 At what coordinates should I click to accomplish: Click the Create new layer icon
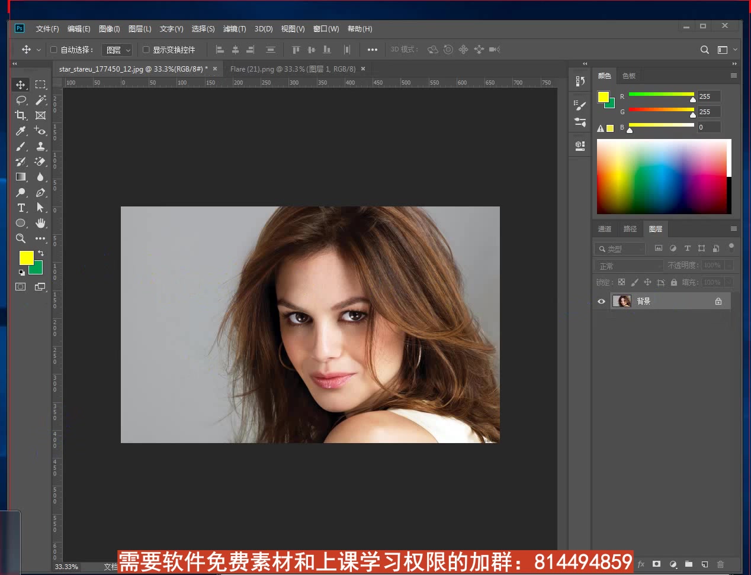click(x=705, y=565)
